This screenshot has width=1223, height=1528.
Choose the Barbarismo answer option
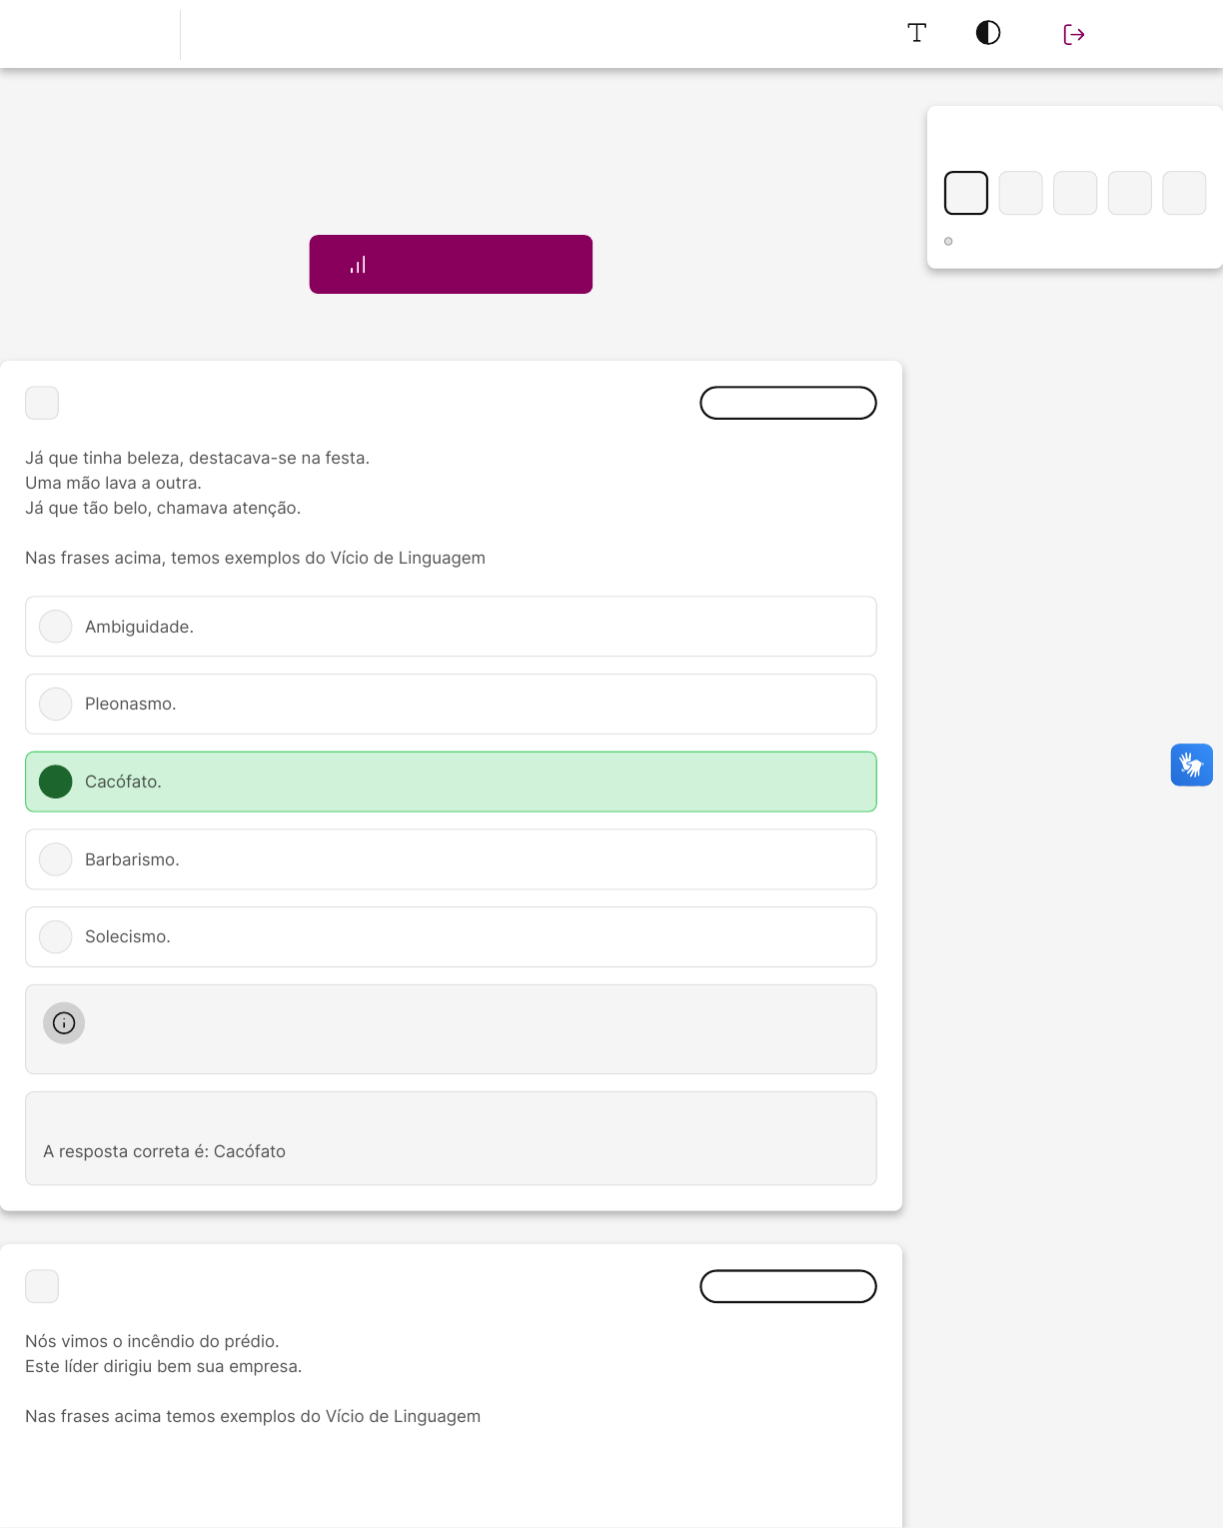[56, 859]
